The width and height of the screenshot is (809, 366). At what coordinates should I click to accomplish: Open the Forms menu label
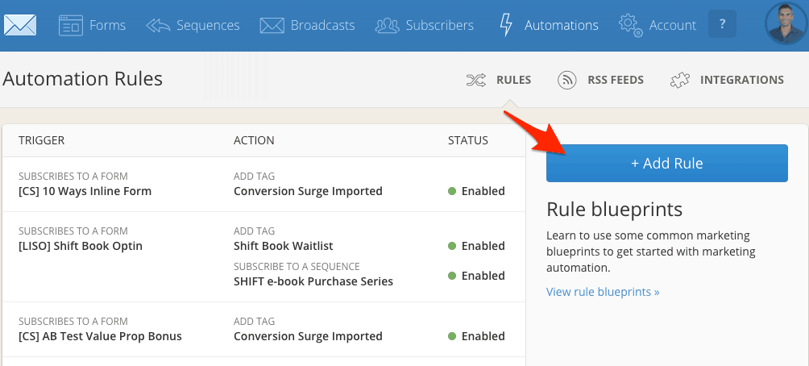click(107, 25)
